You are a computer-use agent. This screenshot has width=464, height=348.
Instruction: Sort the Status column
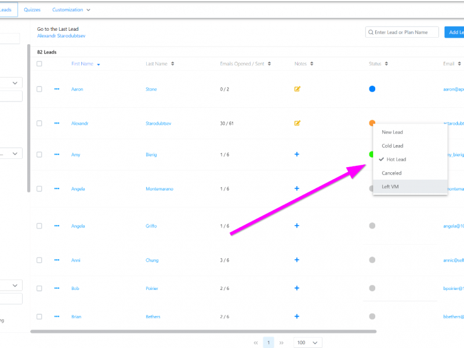point(387,64)
